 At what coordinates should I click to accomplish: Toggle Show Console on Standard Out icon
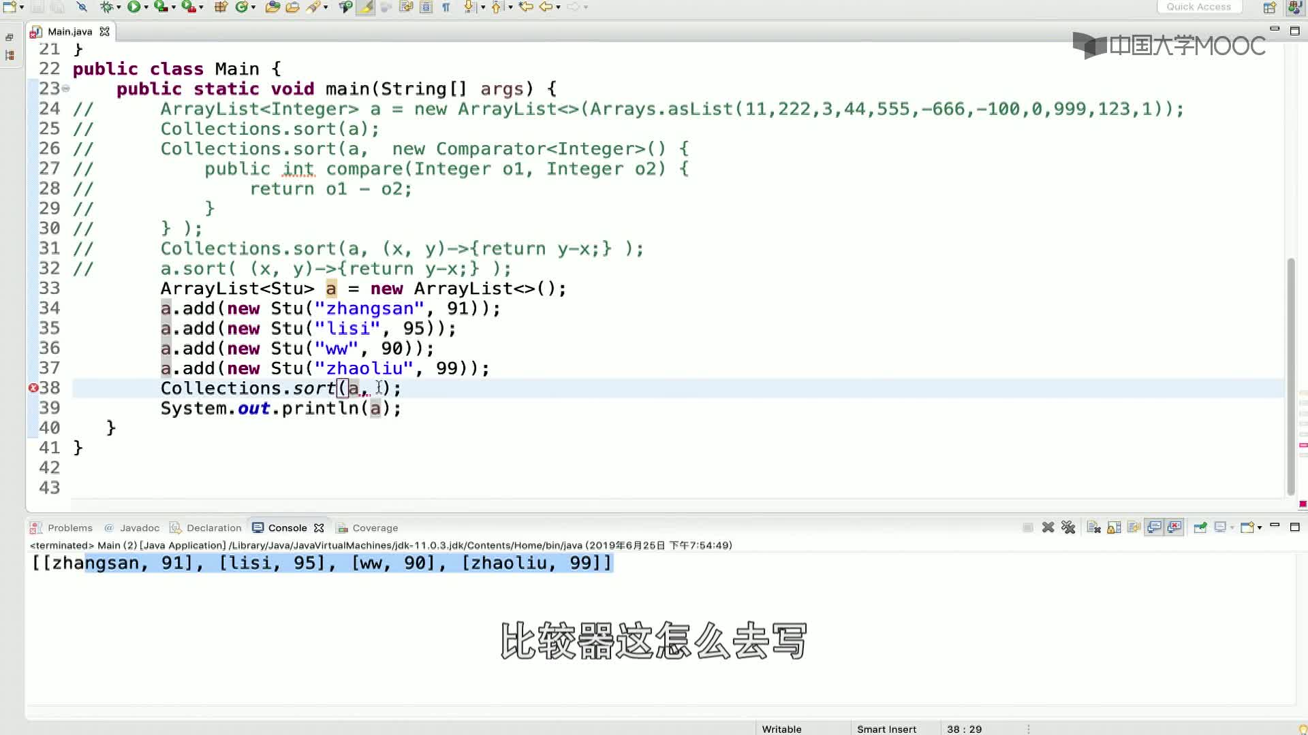click(1154, 527)
